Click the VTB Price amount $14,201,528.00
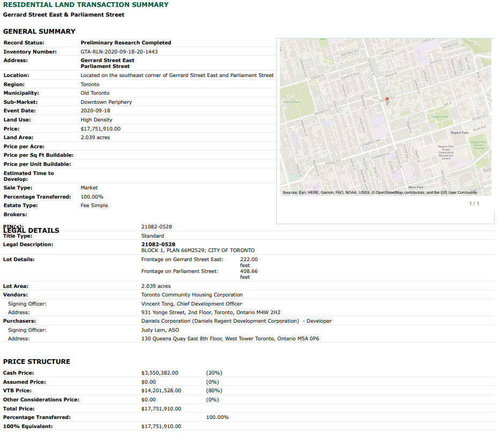This screenshot has height=434, width=500. pos(161,390)
